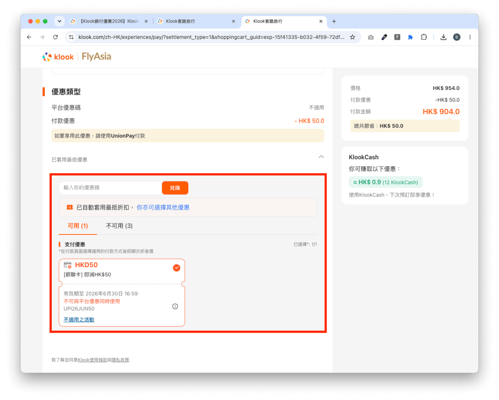Click the HK$ 954.0 price value

coord(446,88)
